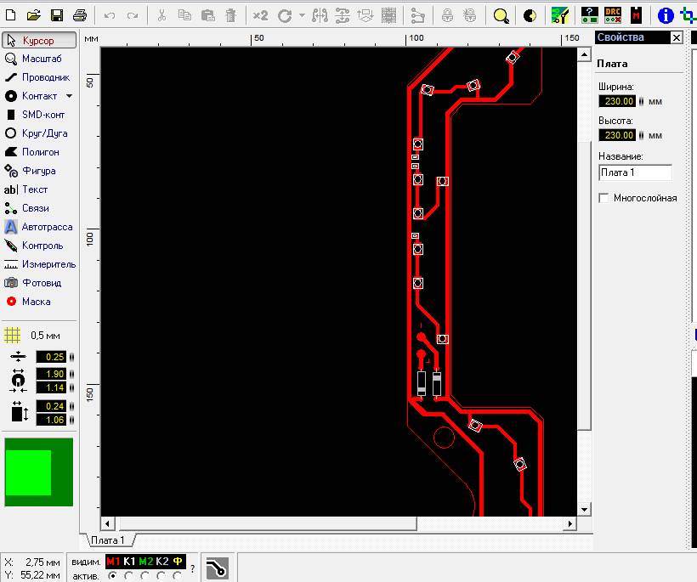Click the magnifier zoom icon in toolbar
Screen dimensions: 697x582
[x=501, y=15]
